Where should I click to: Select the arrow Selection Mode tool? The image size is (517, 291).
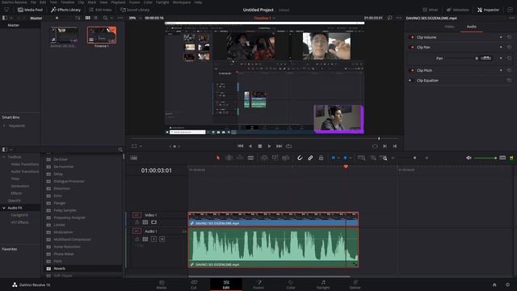(217, 158)
